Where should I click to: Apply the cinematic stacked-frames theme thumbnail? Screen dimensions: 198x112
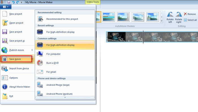[x=138, y=17]
